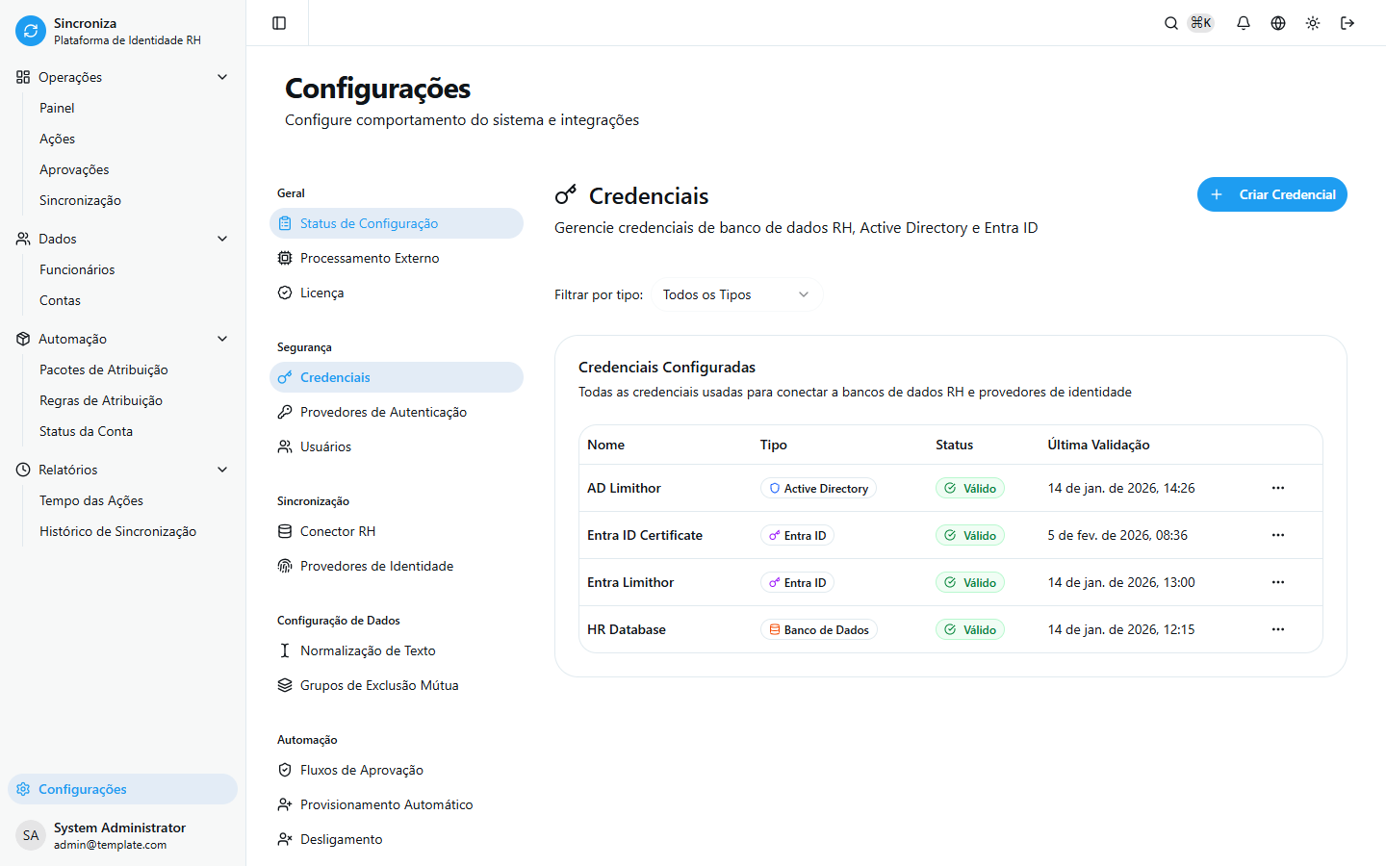Collapse the Automação section
This screenshot has width=1386, height=866.
pos(221,338)
